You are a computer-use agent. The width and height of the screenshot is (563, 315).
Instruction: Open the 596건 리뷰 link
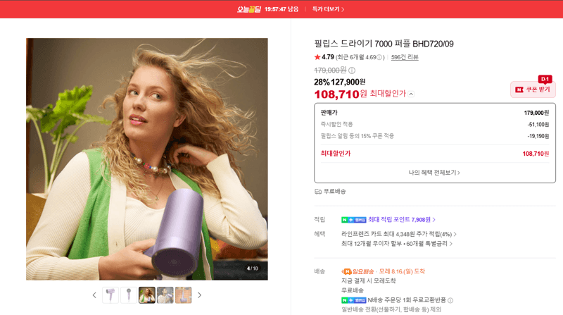[x=405, y=57]
